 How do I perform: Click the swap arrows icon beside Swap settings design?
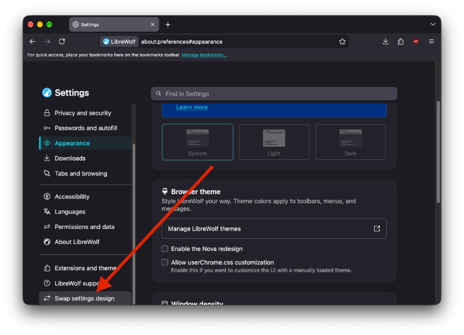coord(47,298)
